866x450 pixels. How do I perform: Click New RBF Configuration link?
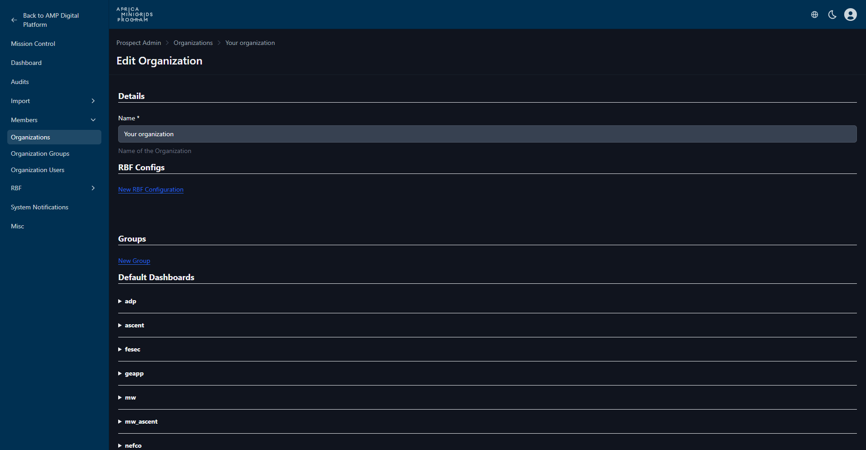151,189
